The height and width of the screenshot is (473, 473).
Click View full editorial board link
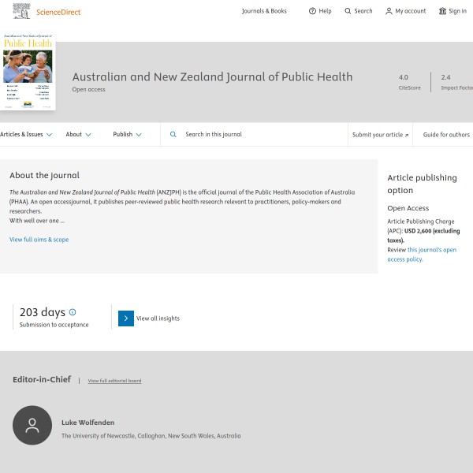[x=114, y=381]
